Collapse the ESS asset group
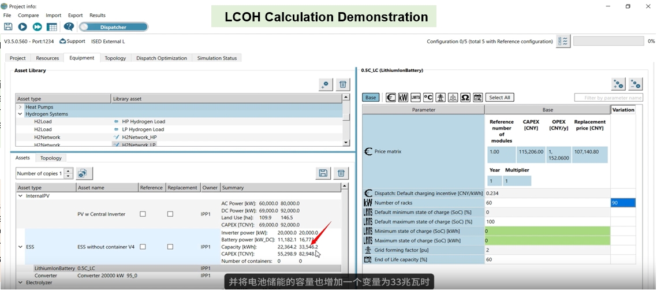 pyautogui.click(x=20, y=247)
